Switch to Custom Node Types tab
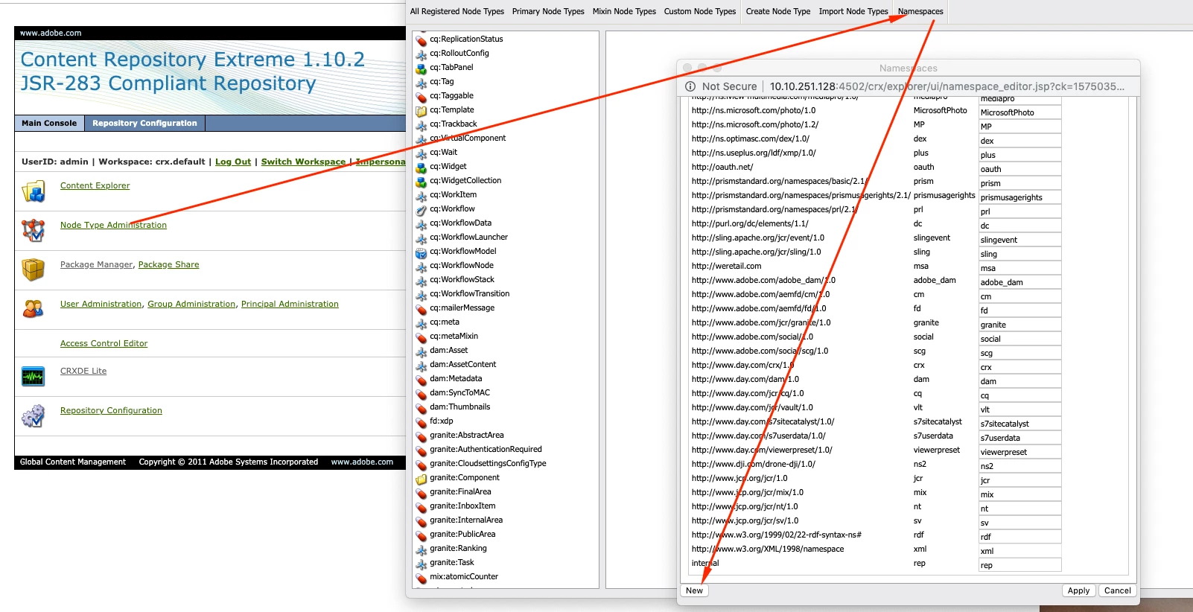1193x612 pixels. pos(700,11)
